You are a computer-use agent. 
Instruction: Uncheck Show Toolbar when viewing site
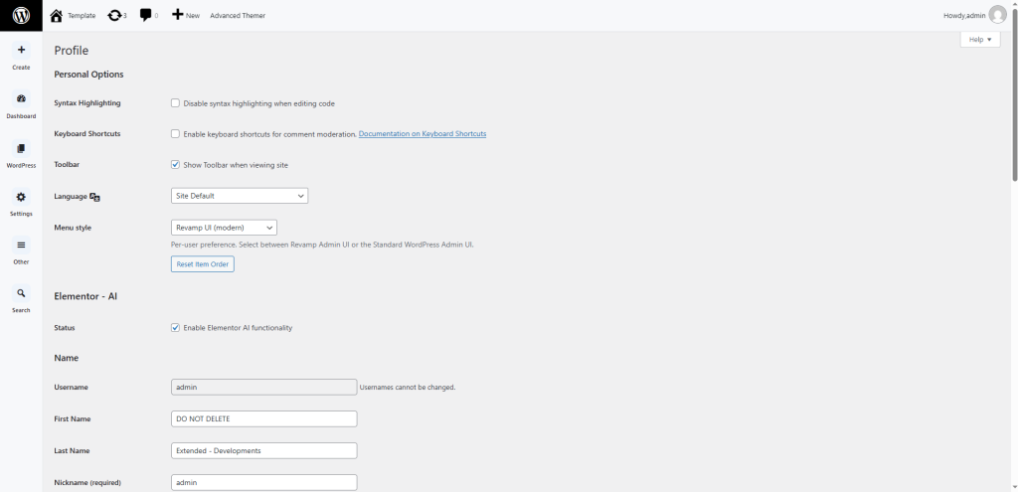176,165
